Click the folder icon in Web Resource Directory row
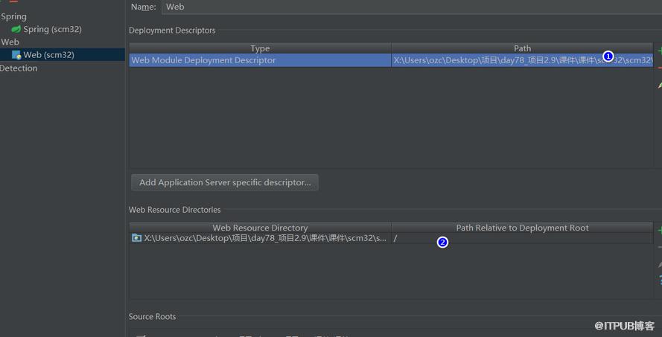The width and height of the screenshot is (662, 337). point(136,238)
